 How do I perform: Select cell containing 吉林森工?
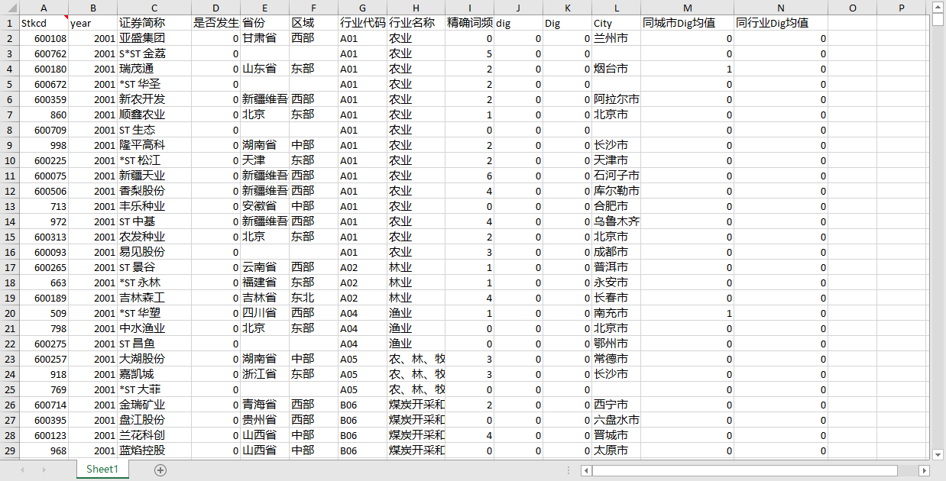click(x=154, y=298)
